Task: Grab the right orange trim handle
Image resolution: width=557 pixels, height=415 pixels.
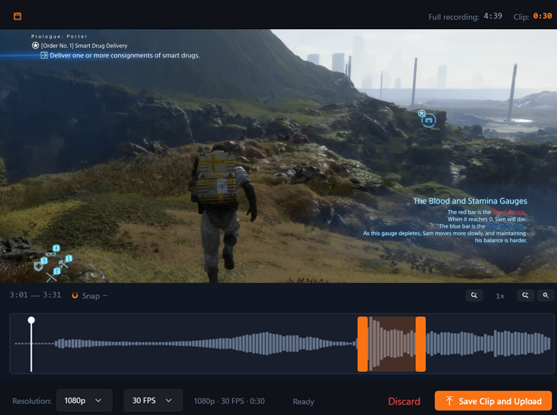Action: tap(421, 344)
